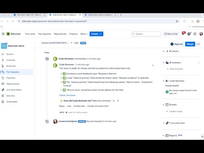204x153 pixels.
Task: Open Source in the sidebar
Action: point(10,54)
